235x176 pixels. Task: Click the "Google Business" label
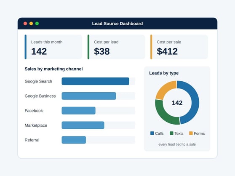(40, 96)
